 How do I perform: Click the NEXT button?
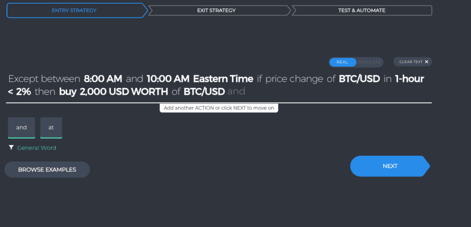click(390, 166)
